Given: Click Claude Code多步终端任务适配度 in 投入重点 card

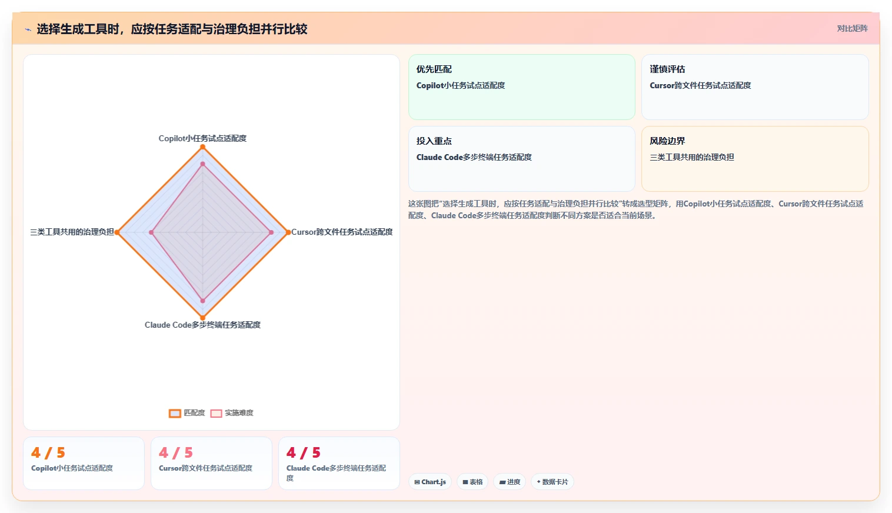Looking at the screenshot, I should 474,157.
